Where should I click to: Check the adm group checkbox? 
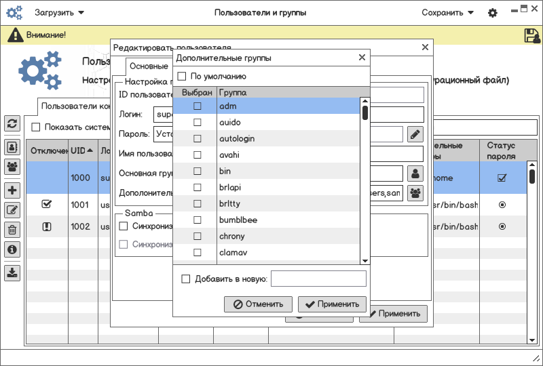pyautogui.click(x=198, y=106)
